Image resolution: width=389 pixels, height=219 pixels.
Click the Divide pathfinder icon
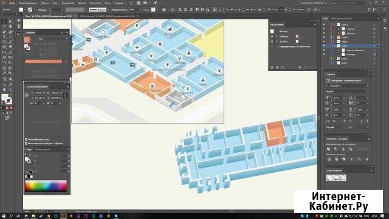click(329, 159)
